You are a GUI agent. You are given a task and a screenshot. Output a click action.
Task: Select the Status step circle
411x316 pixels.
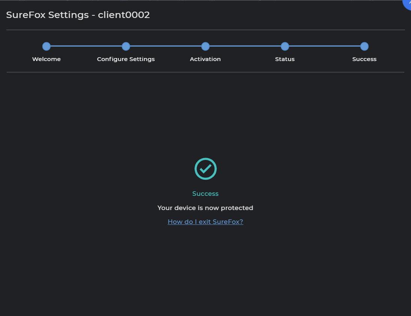pos(285,46)
